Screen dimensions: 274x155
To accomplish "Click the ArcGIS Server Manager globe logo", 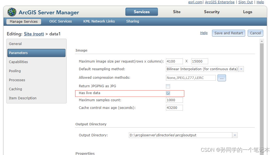I will pos(12,12).
